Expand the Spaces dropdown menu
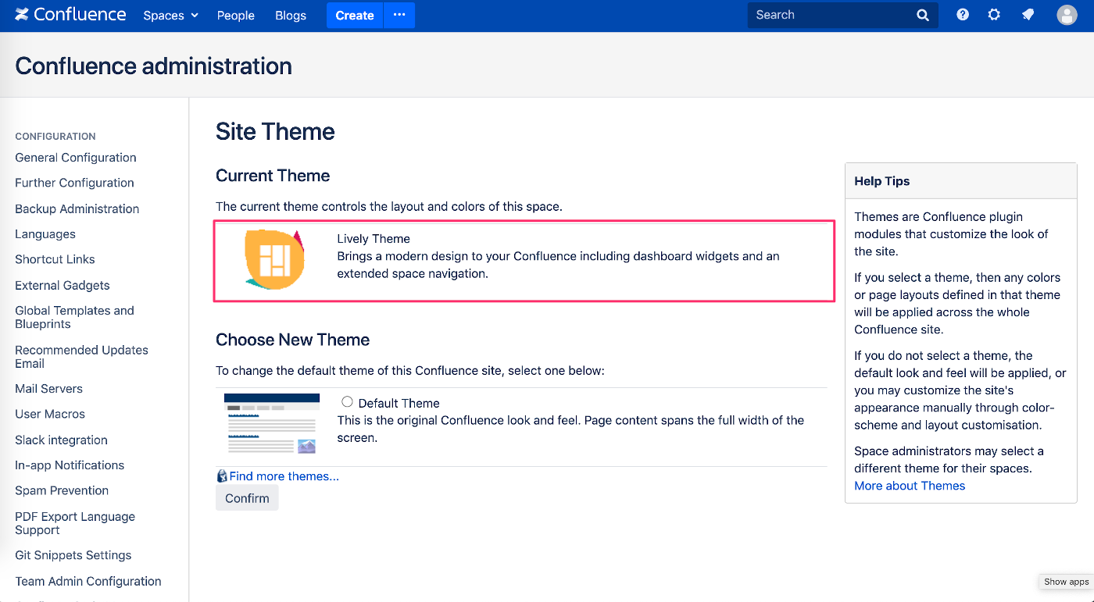Viewport: 1094px width, 602px height. [x=170, y=16]
